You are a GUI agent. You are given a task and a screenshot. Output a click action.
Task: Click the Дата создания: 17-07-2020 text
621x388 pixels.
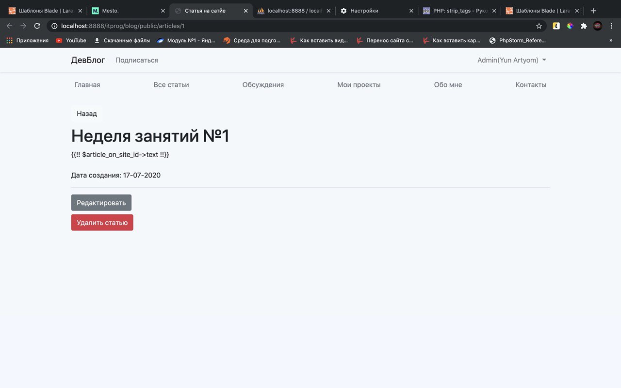tap(116, 175)
